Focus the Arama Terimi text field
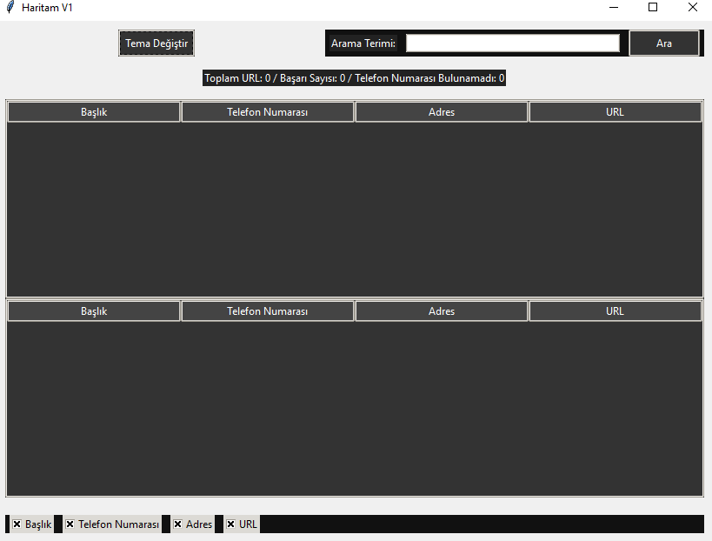Image resolution: width=712 pixels, height=541 pixels. click(x=513, y=43)
